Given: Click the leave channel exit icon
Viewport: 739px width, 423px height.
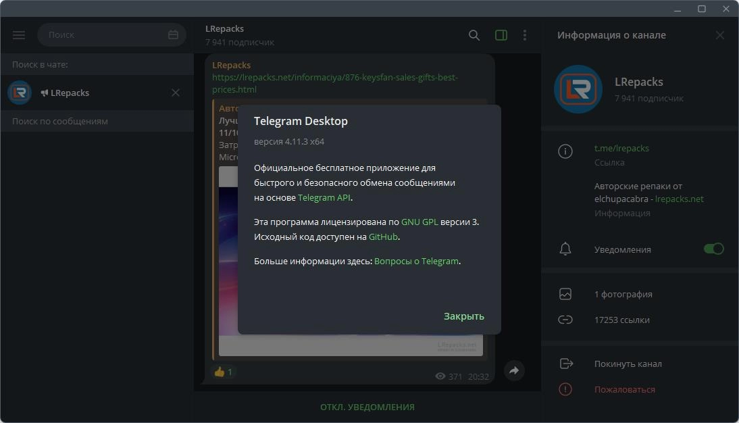Looking at the screenshot, I should click(x=566, y=364).
